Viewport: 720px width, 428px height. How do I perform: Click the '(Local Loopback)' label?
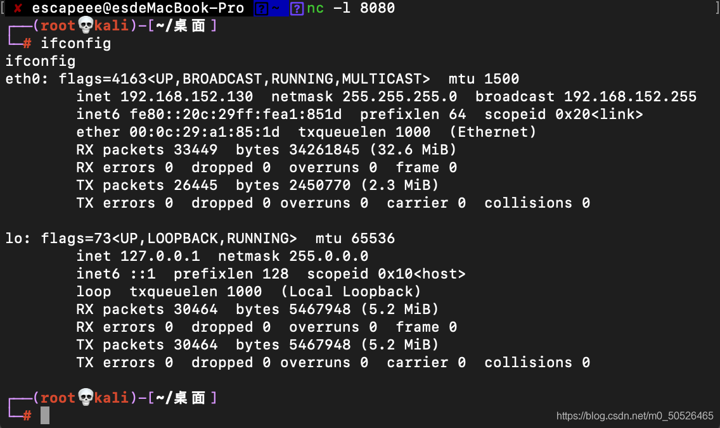click(351, 292)
